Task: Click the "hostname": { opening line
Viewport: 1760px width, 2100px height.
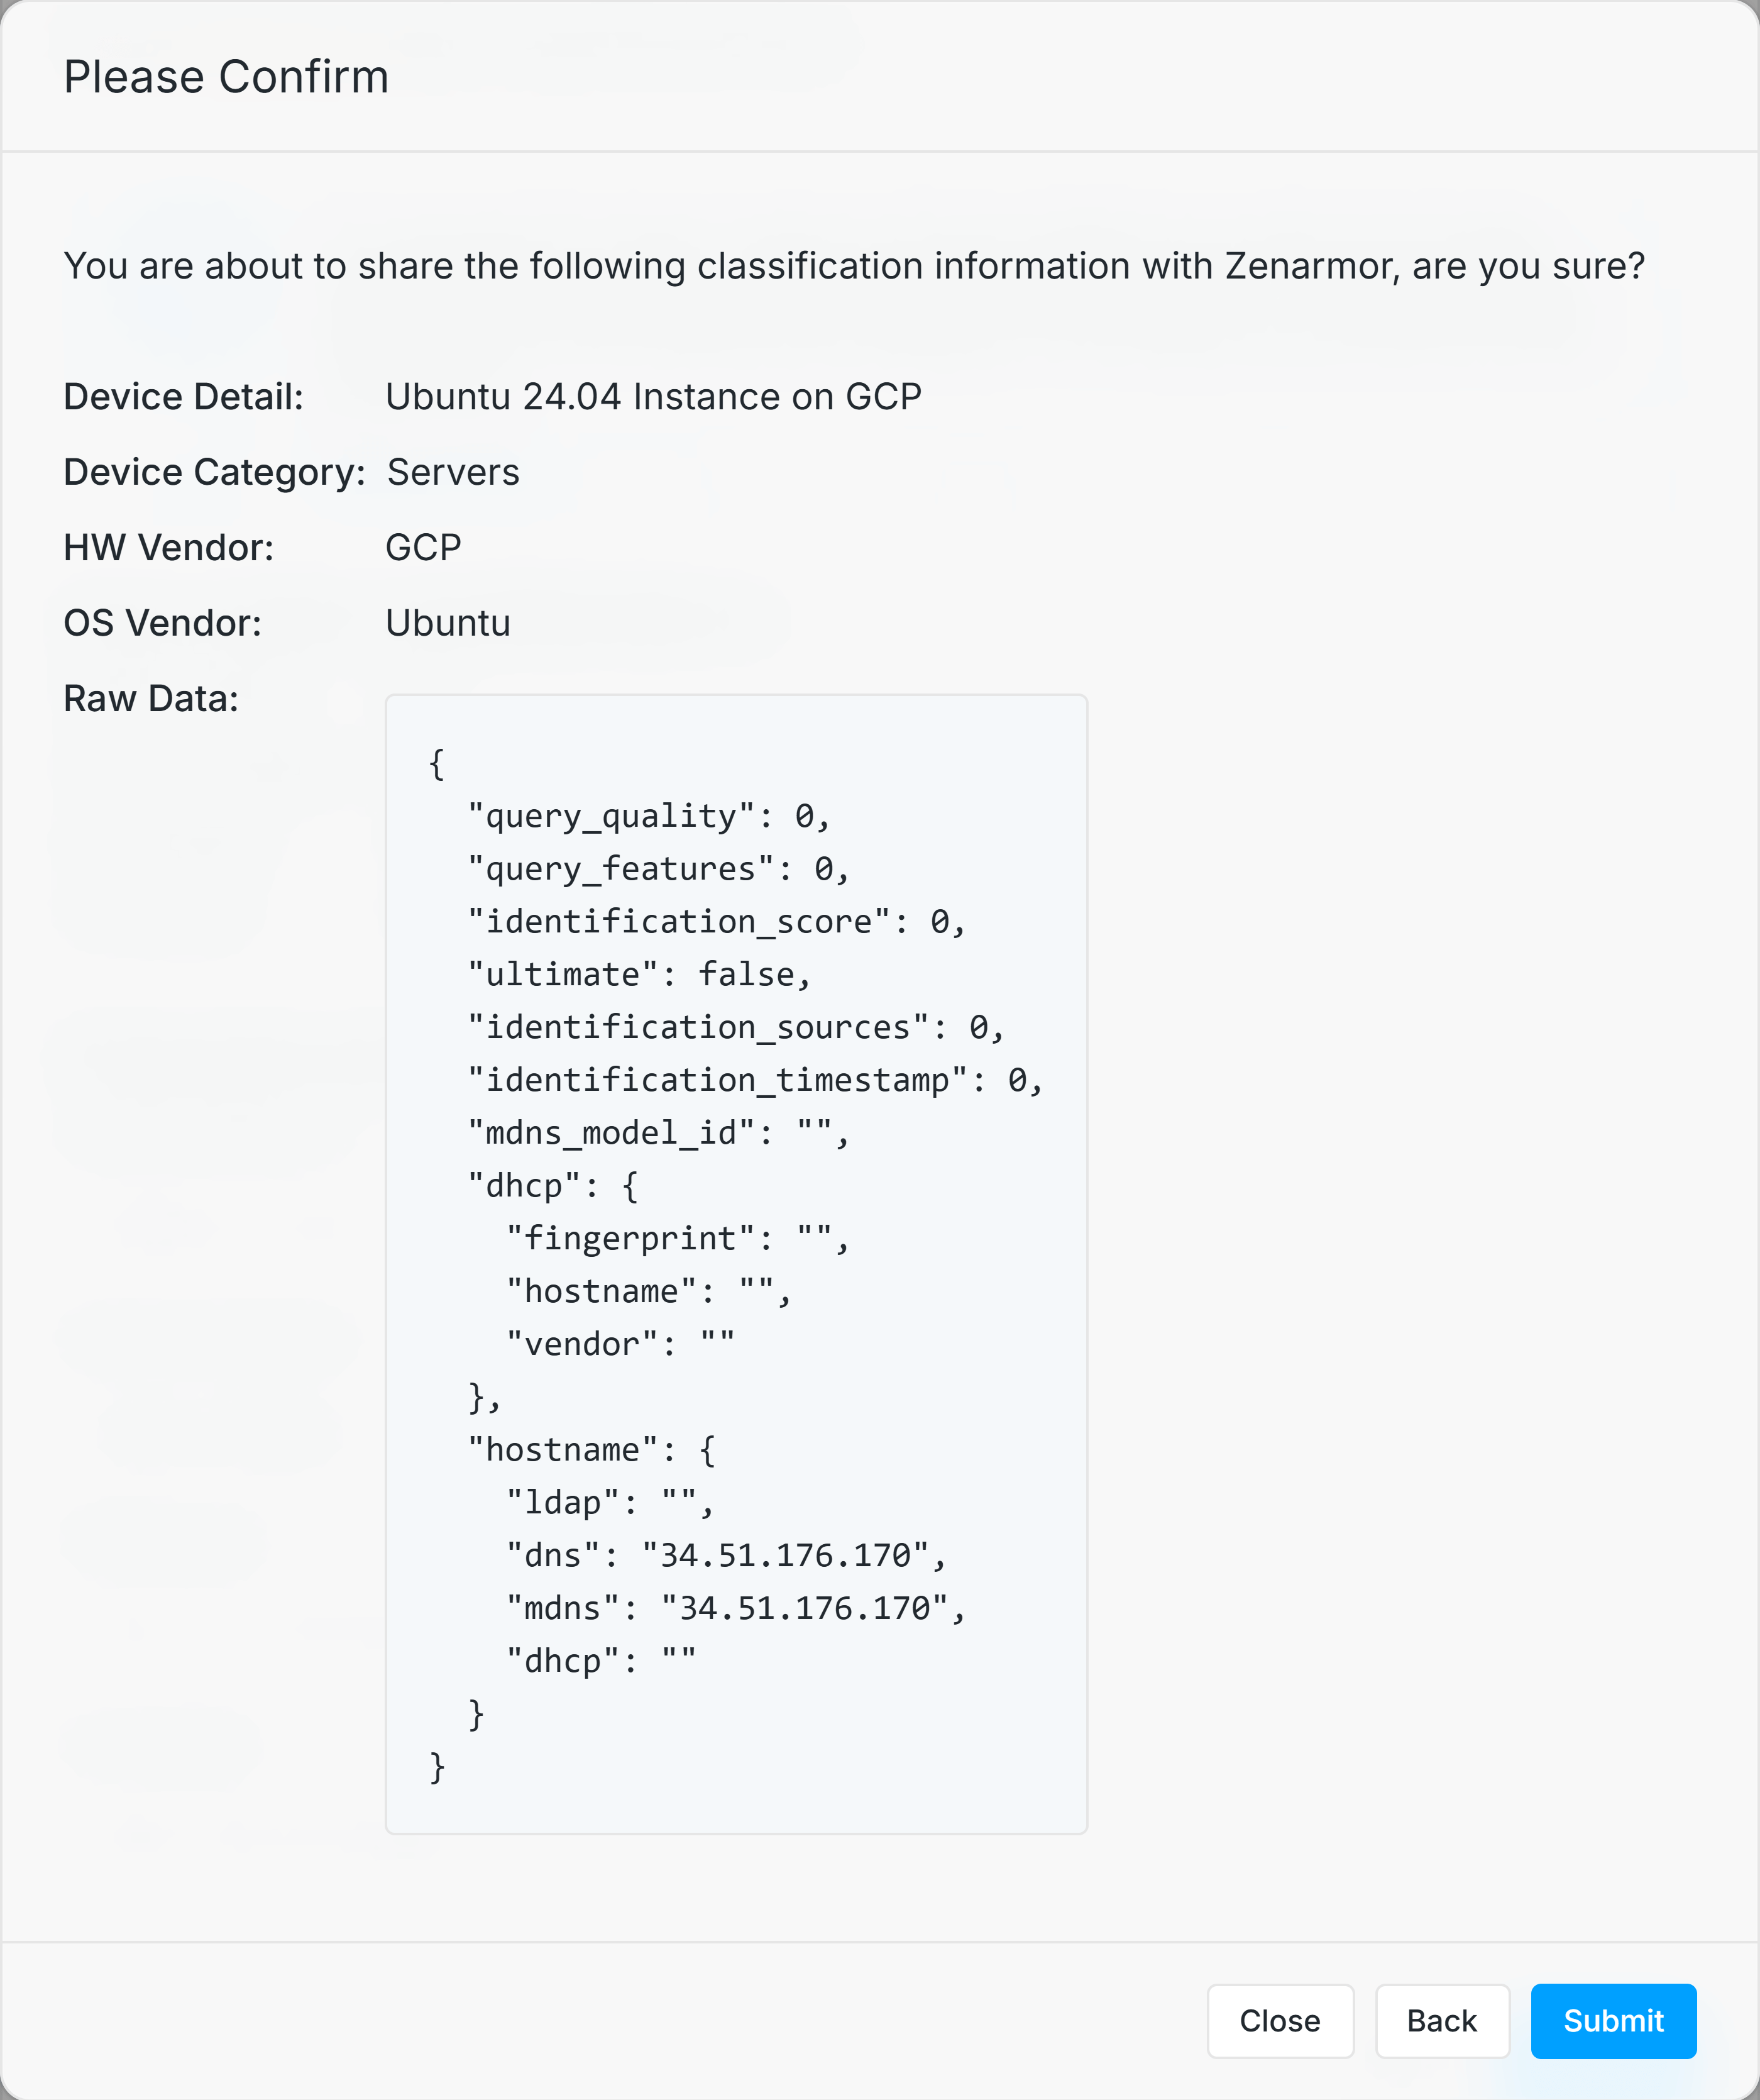Action: click(592, 1451)
